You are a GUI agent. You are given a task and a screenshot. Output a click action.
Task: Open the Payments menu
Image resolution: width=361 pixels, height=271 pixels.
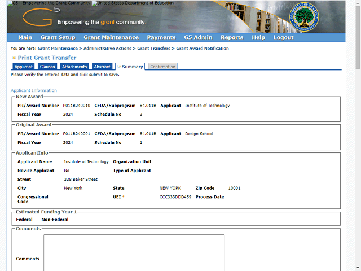(161, 37)
